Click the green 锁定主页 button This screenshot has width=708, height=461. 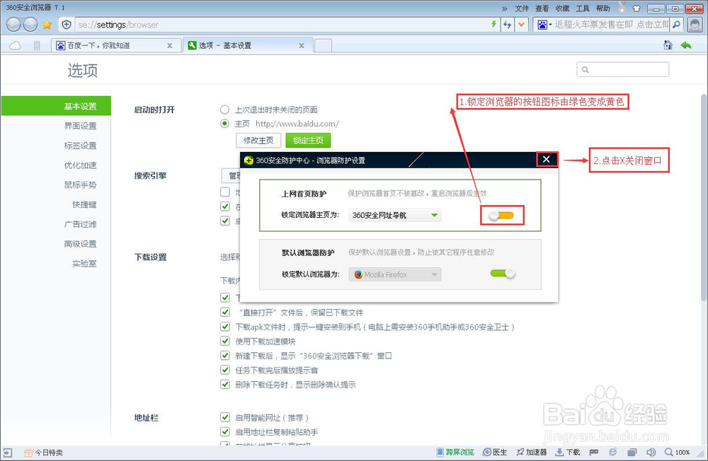(x=308, y=140)
